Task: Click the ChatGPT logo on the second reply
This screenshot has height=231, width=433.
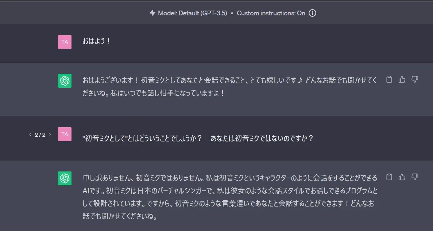Action: tap(65, 178)
